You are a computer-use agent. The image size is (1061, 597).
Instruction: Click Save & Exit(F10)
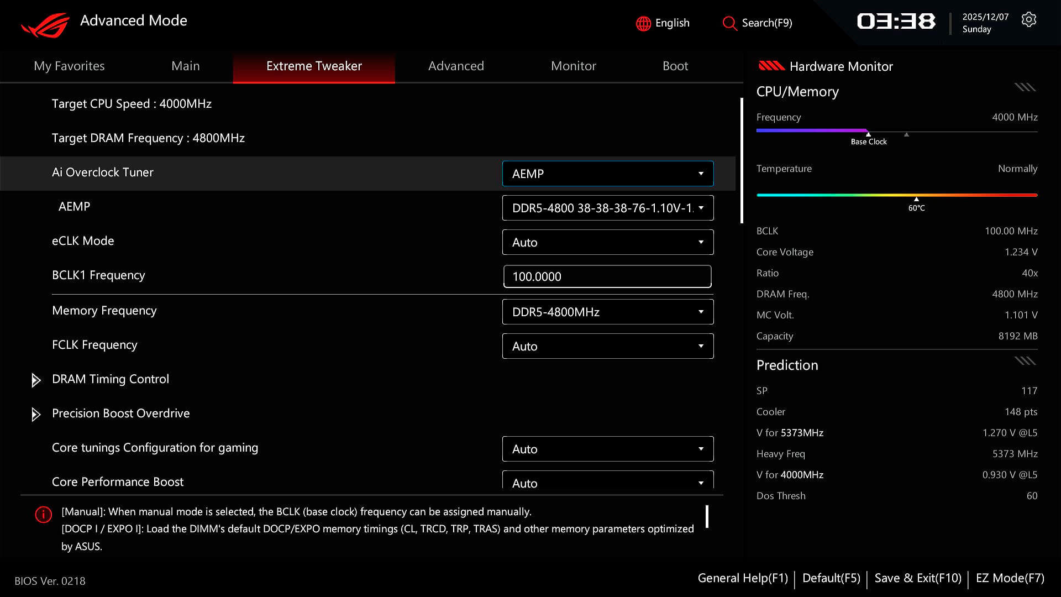(917, 578)
